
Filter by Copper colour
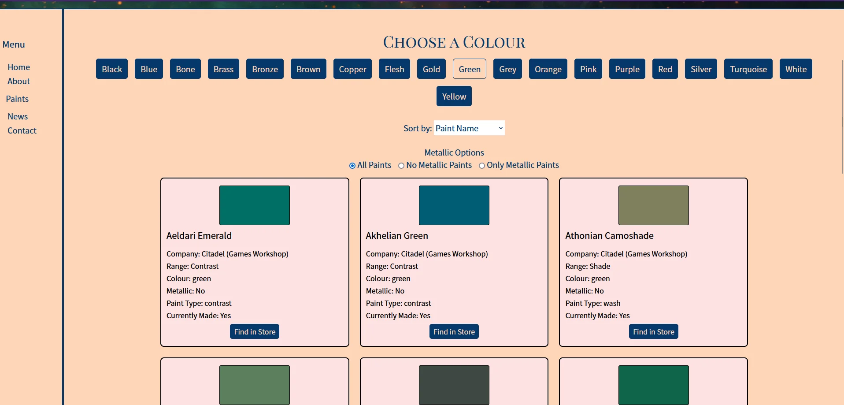pos(352,69)
